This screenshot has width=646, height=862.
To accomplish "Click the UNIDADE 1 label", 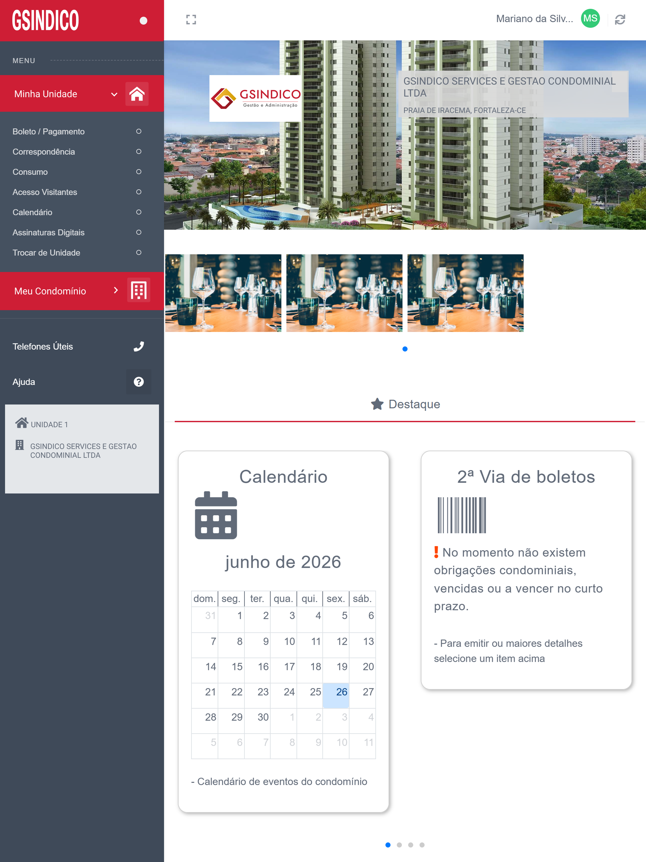I will tap(49, 424).
